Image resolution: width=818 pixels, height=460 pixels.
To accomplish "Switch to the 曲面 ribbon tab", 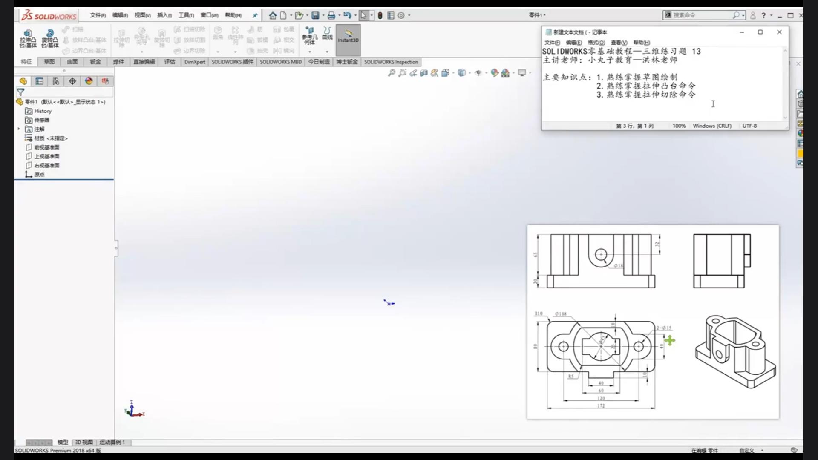I will (72, 62).
